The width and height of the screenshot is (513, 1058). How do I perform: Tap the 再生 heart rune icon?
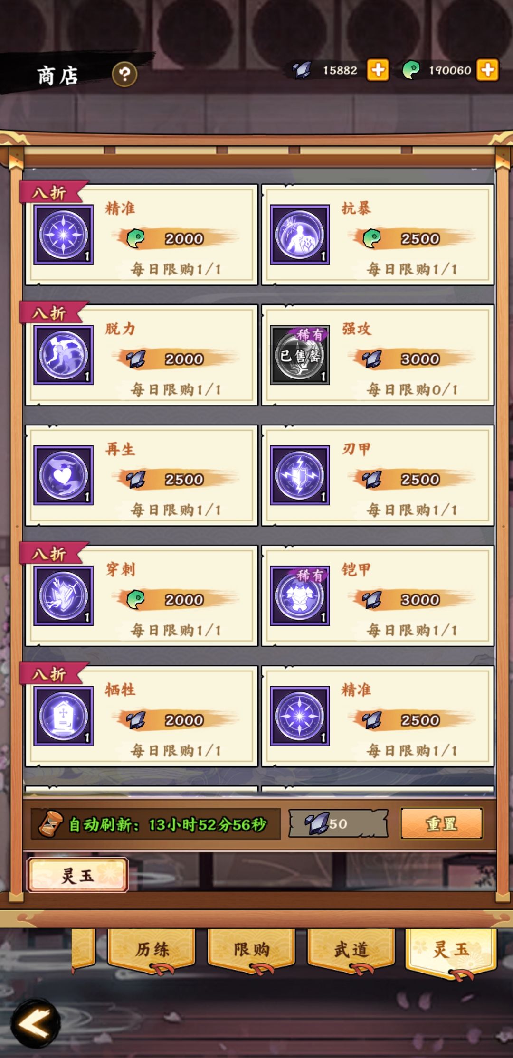click(x=64, y=475)
